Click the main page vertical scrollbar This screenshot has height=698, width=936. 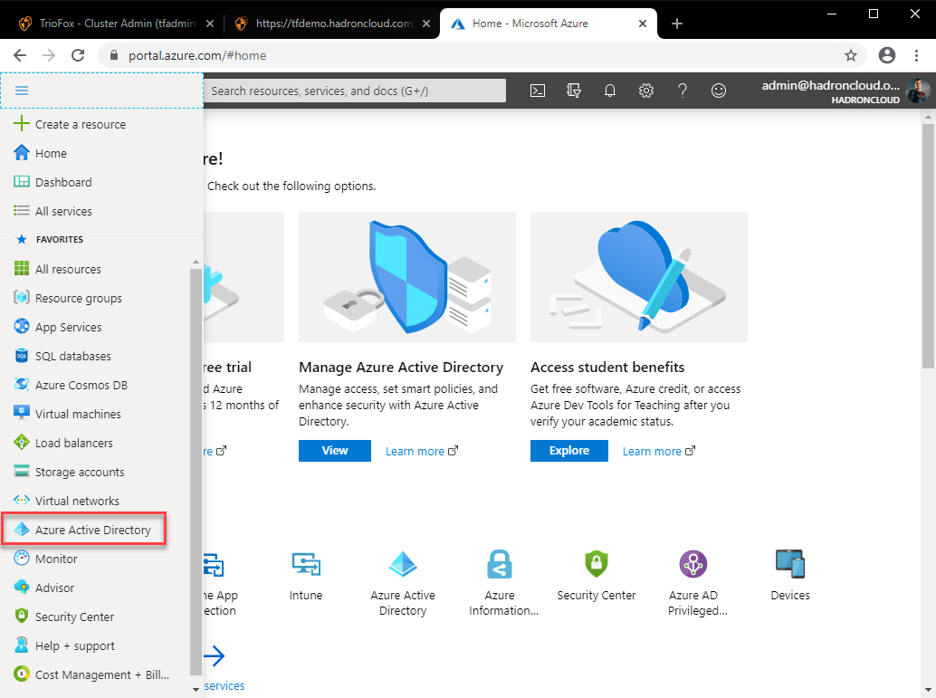point(928,246)
